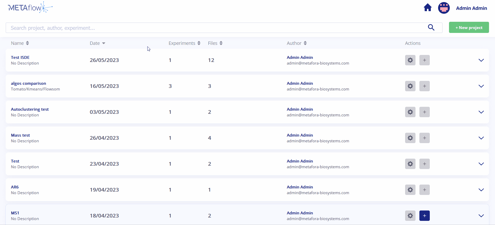This screenshot has width=495, height=225.
Task: Expand the Test ISDE project row
Action: coord(481,60)
